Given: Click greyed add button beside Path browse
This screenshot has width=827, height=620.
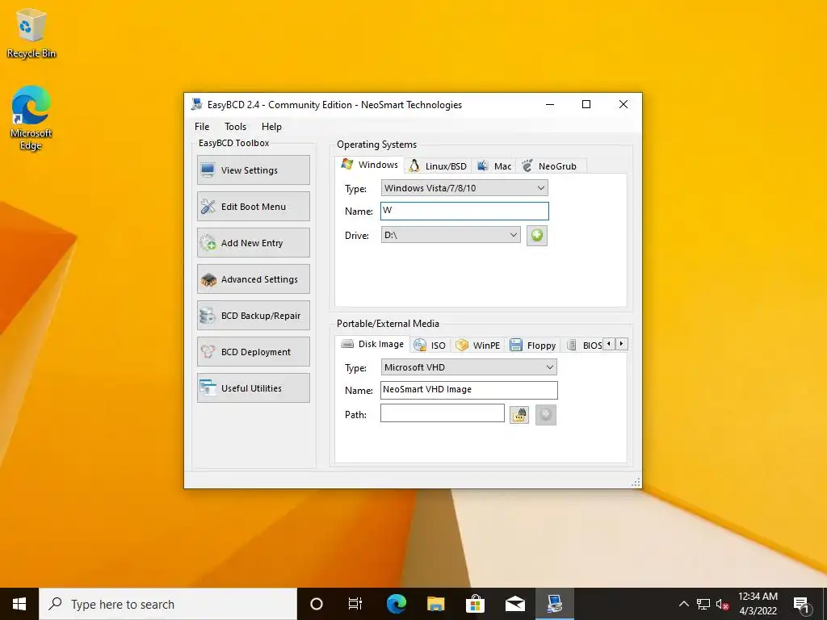Looking at the screenshot, I should 546,415.
